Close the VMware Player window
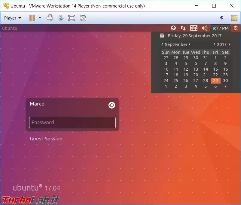The image size is (241, 205). coord(231,6)
